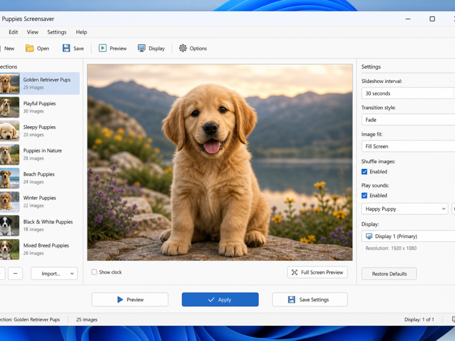
Task: Click the Restore Defaults button
Action: coord(389,273)
